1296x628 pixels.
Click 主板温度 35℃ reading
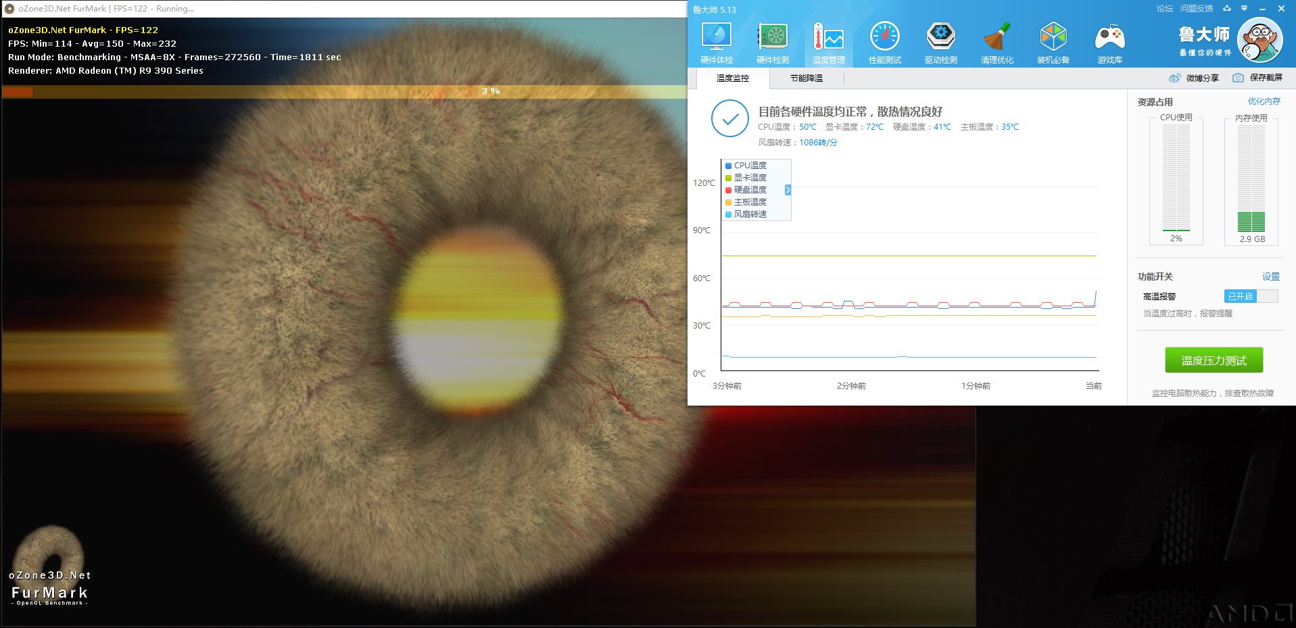(x=989, y=127)
